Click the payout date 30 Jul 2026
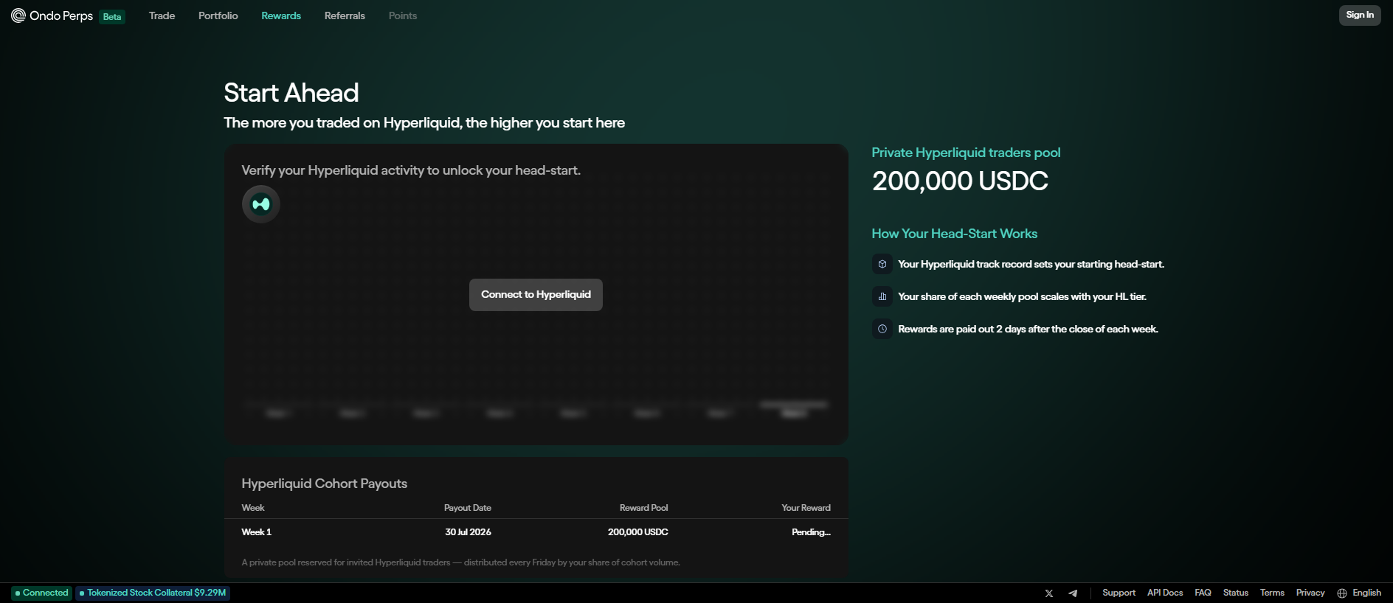This screenshot has width=1393, height=603. coord(468,532)
